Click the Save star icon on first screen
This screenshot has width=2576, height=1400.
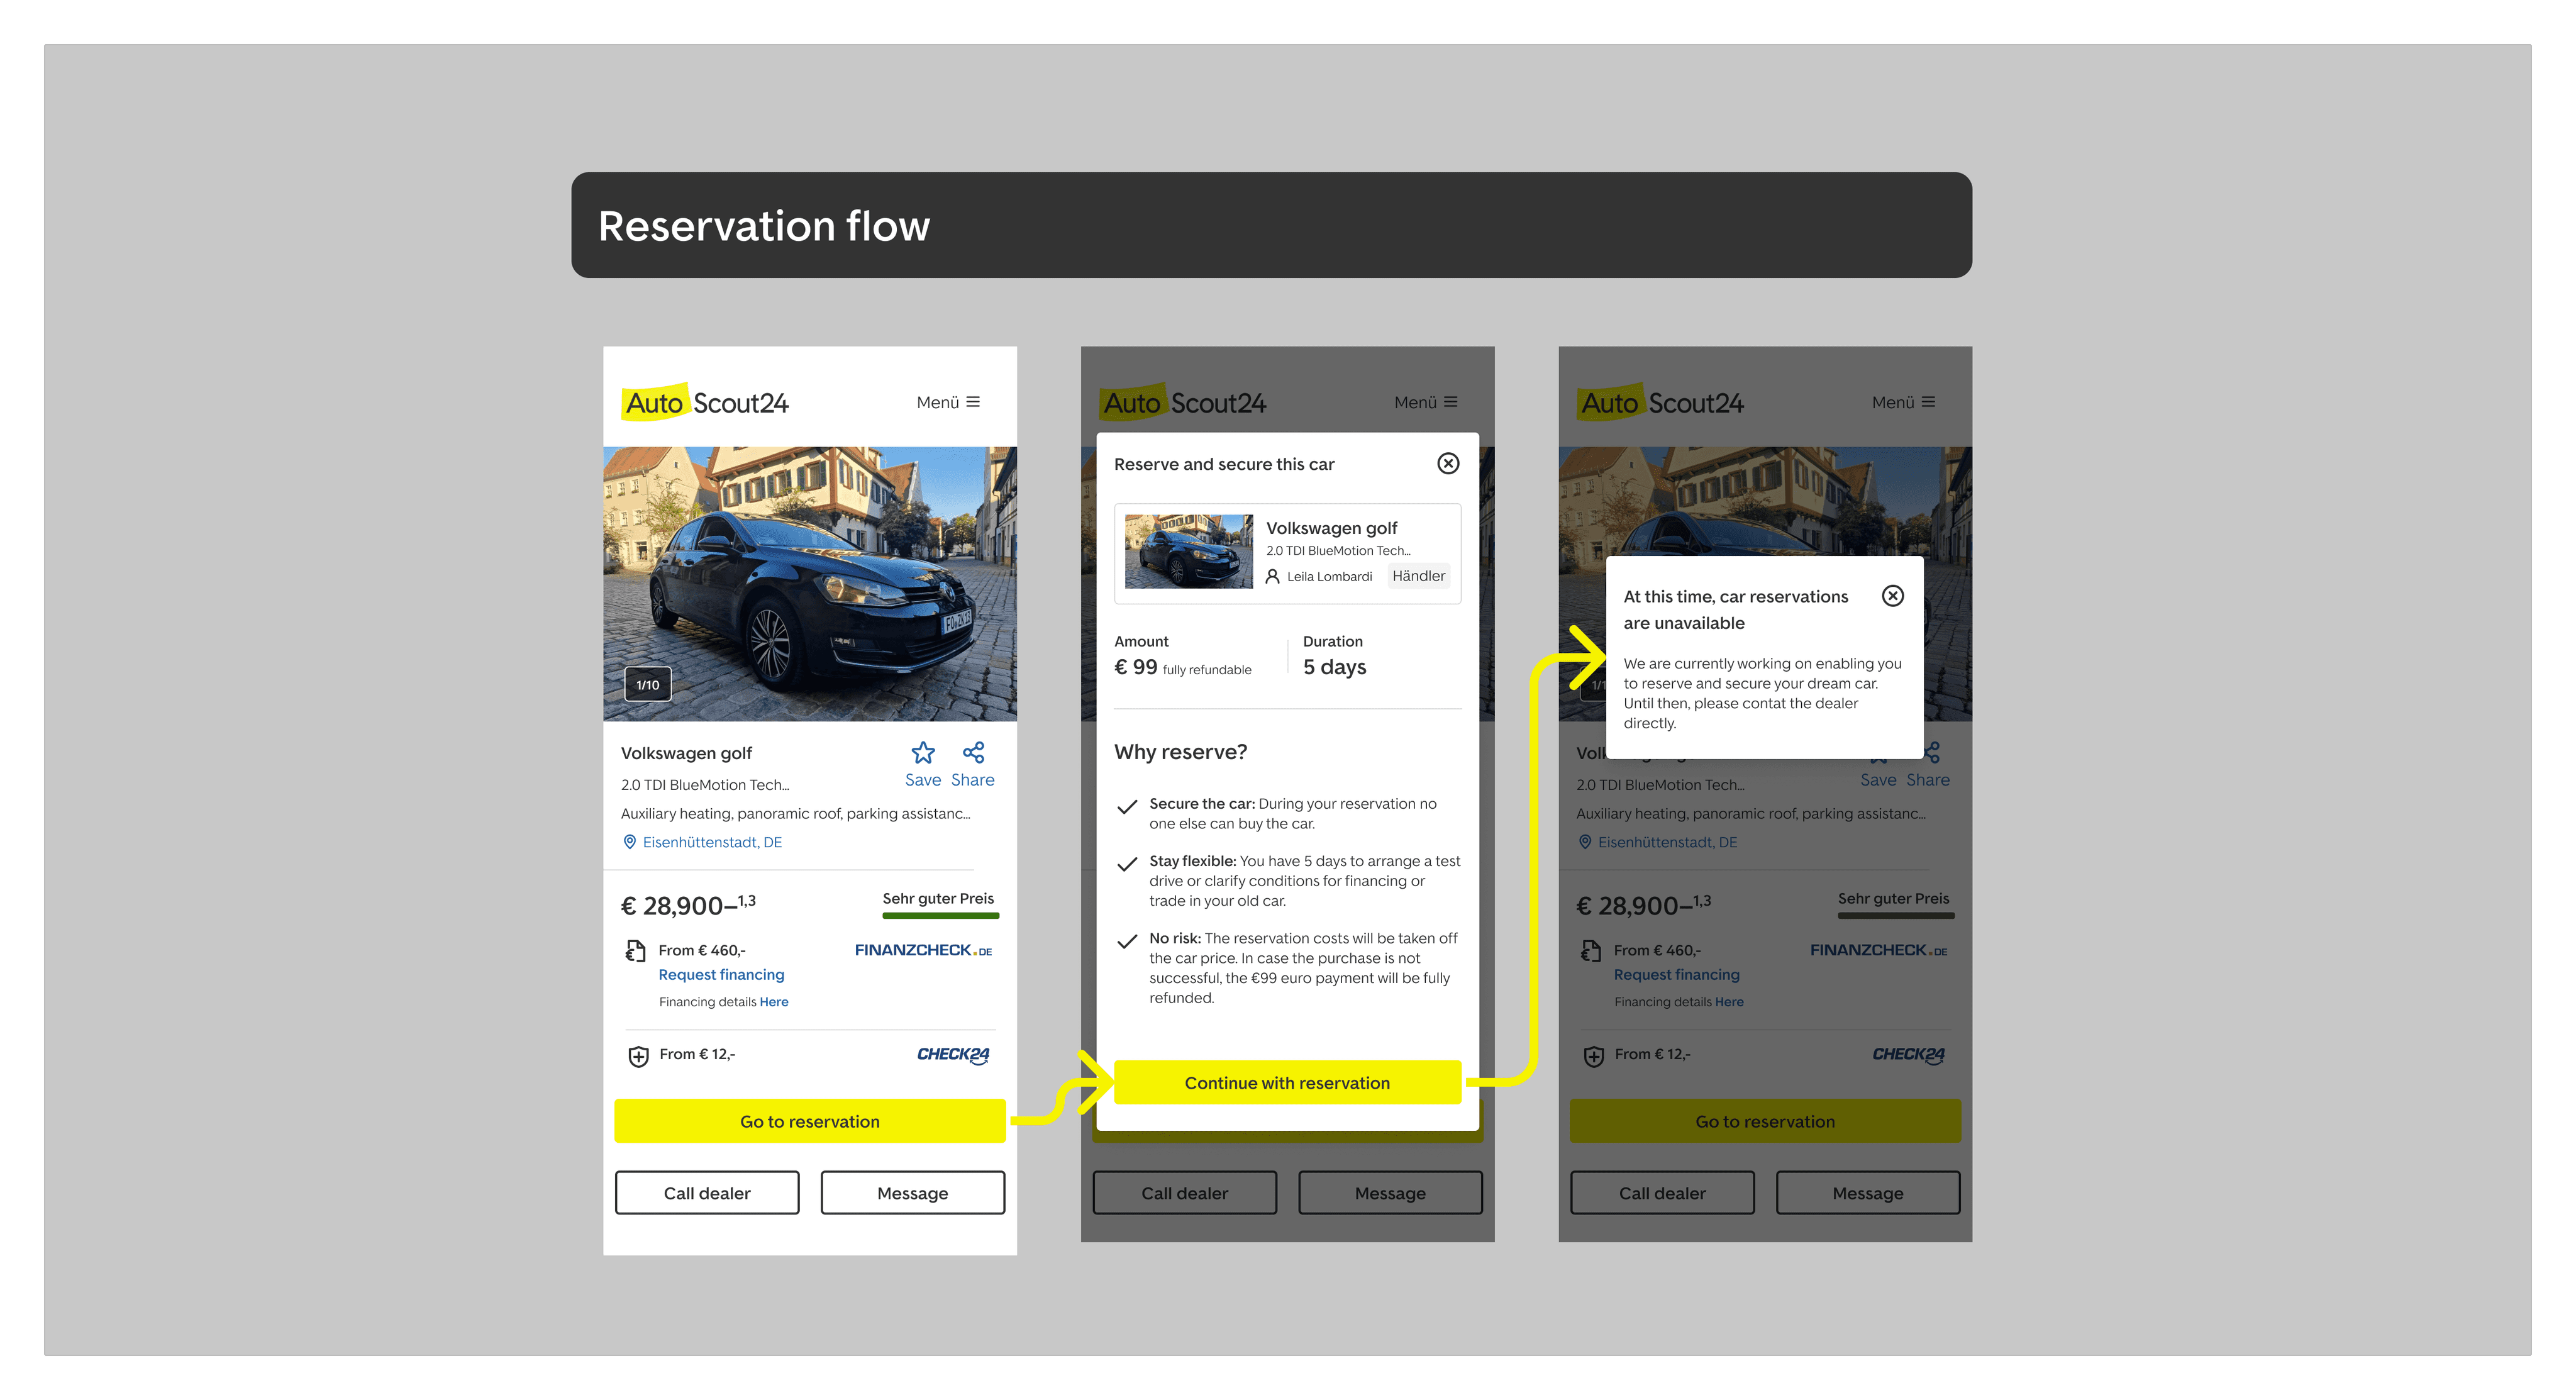(x=922, y=752)
